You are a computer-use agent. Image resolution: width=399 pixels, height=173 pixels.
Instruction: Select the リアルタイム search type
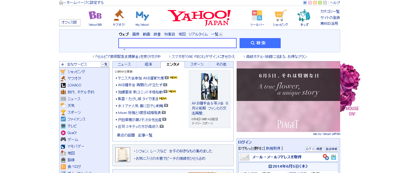[x=198, y=34]
